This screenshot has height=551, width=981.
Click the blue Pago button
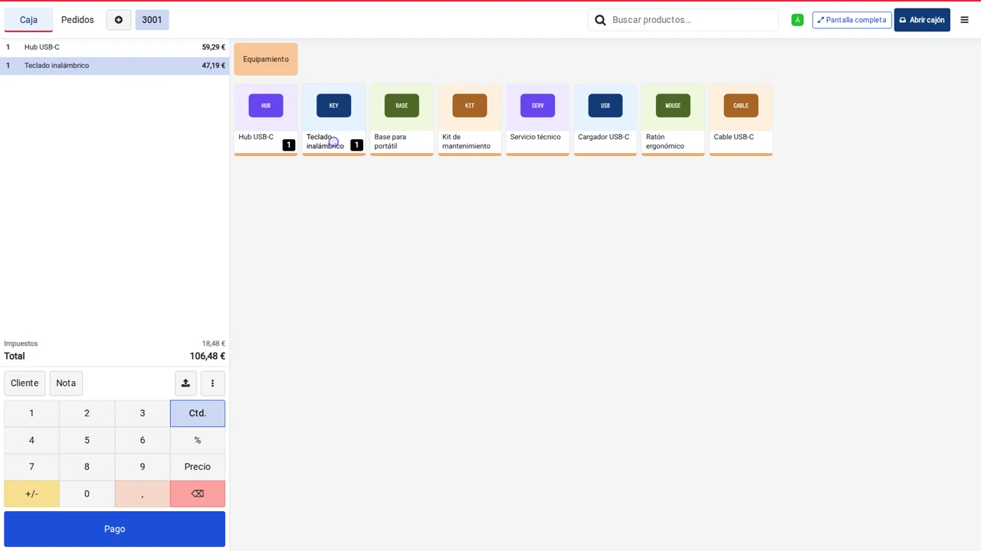click(x=115, y=529)
